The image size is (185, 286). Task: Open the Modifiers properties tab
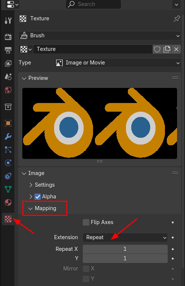[8, 137]
